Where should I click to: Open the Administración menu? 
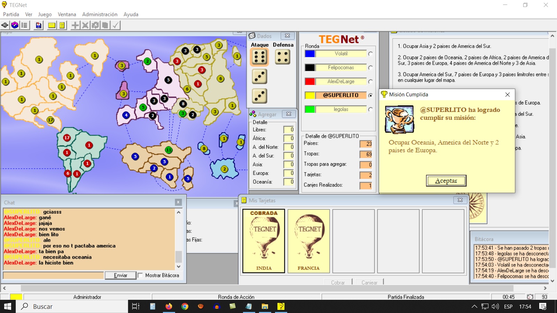click(x=100, y=14)
